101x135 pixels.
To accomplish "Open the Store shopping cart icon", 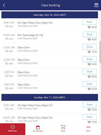I will [x=63, y=127].
